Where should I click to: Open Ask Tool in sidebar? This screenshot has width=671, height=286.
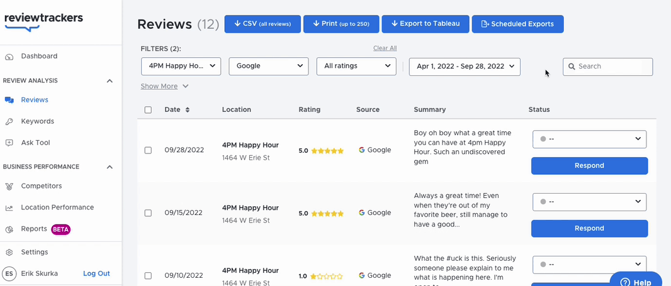click(35, 143)
